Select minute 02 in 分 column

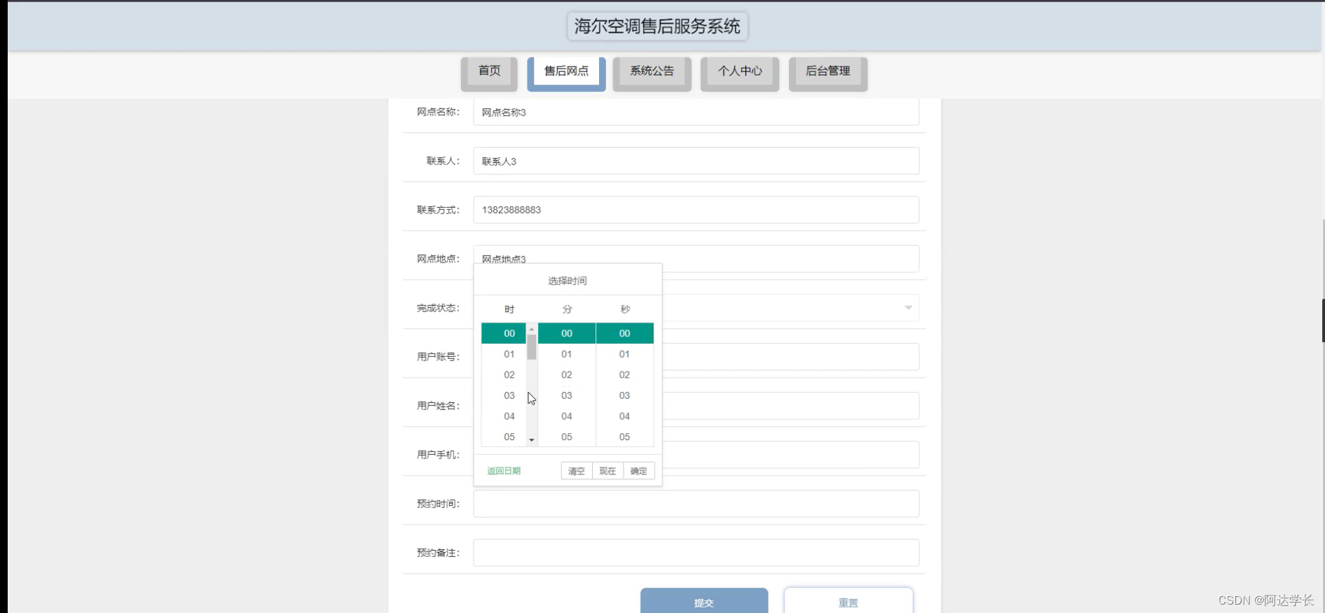(567, 375)
